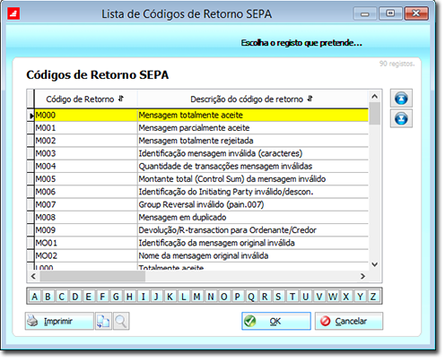Click the vertical scrollbar thumb
The height and width of the screenshot is (362, 445).
(x=374, y=113)
